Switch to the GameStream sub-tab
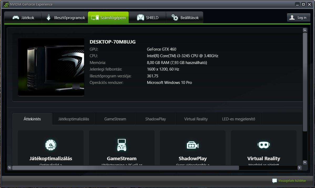 pyautogui.click(x=115, y=119)
